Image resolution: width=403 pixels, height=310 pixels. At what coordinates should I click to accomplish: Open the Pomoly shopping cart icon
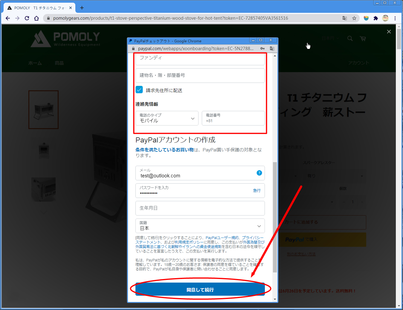363,38
